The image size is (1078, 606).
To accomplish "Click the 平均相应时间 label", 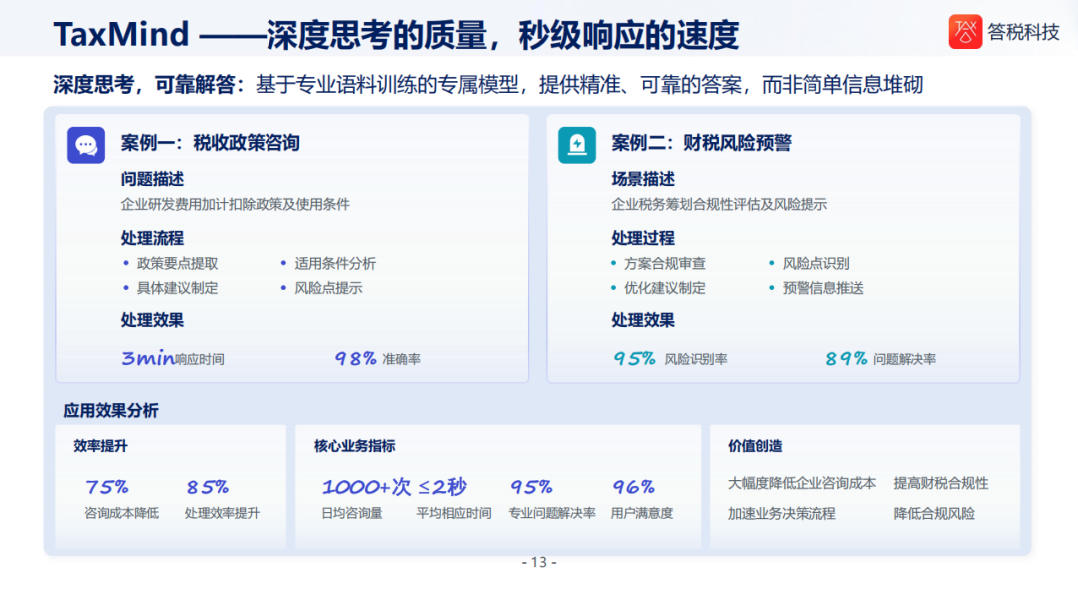I will (x=454, y=513).
